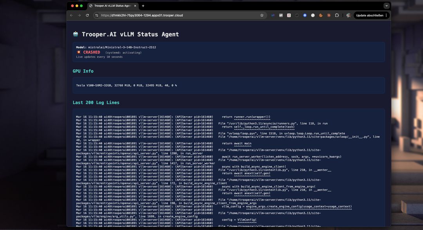
Task: Select the CRASHED status indicator
Action: (91, 52)
